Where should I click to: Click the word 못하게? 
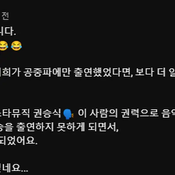coord(71,127)
